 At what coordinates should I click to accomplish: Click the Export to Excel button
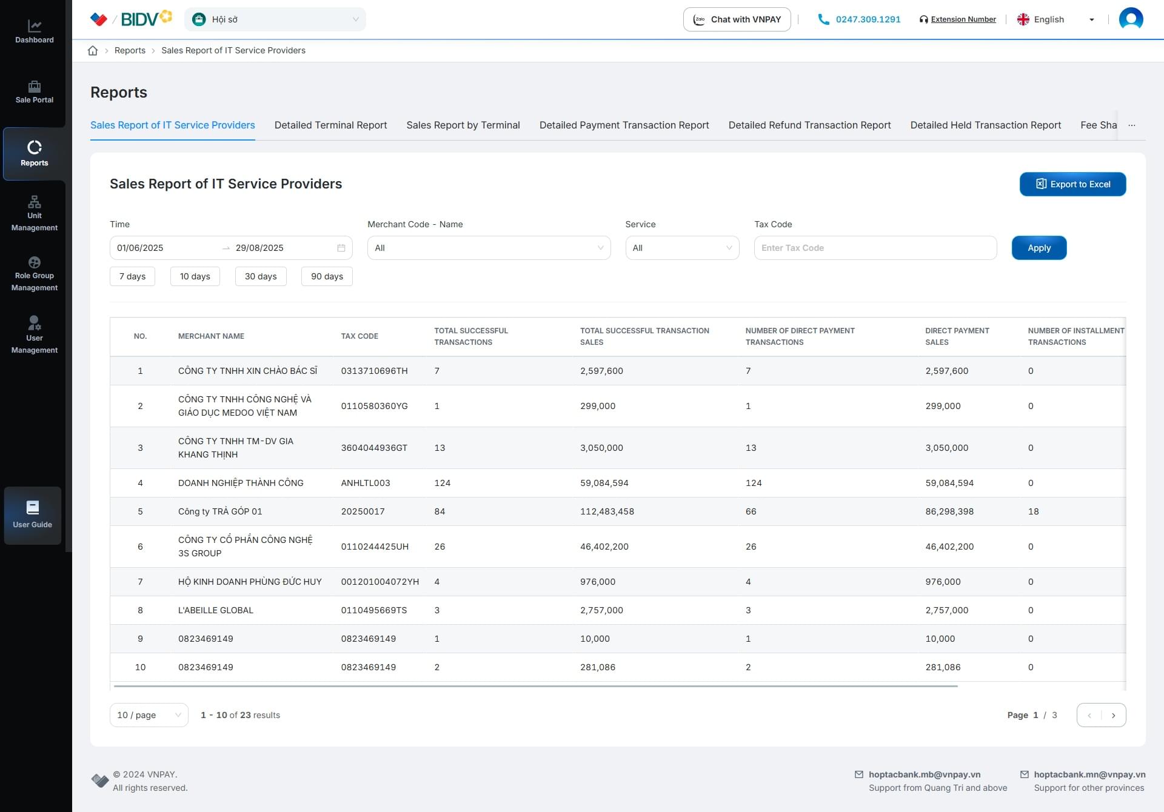pos(1072,184)
